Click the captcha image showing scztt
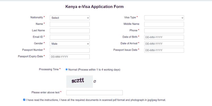This screenshot has width=212, height=106. click(x=79, y=81)
